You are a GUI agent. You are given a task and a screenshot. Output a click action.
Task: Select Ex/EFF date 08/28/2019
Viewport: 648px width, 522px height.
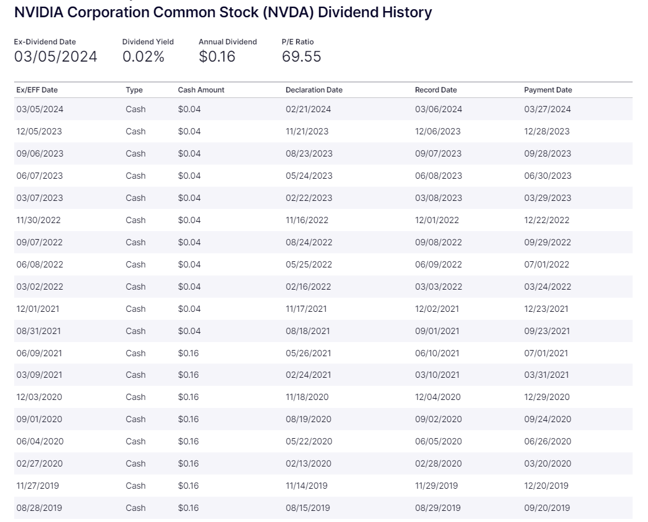coord(39,508)
